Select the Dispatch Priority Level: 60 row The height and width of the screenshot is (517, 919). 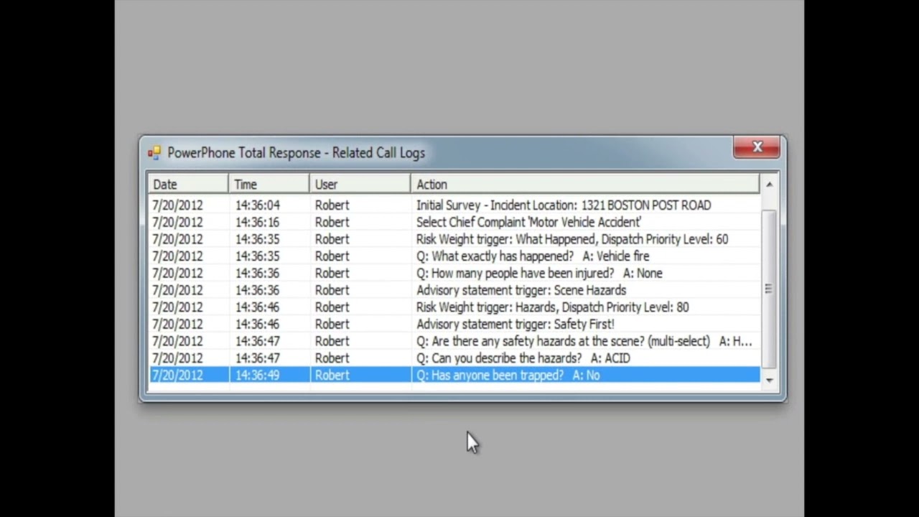pos(454,239)
